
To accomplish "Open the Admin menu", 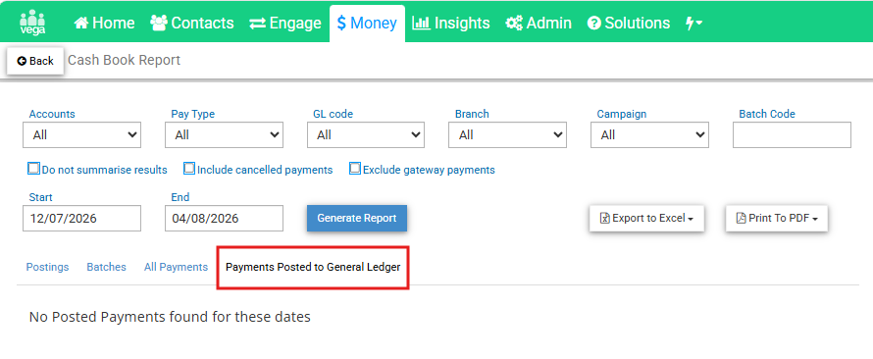I will pyautogui.click(x=539, y=23).
